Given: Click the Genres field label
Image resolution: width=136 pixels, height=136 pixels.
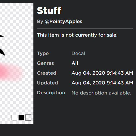Looking at the screenshot, I should click(x=45, y=63).
